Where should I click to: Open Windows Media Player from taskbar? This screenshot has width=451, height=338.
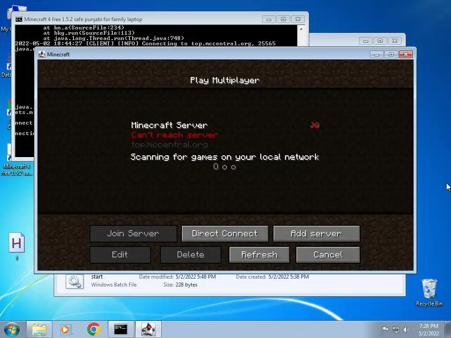click(66, 329)
